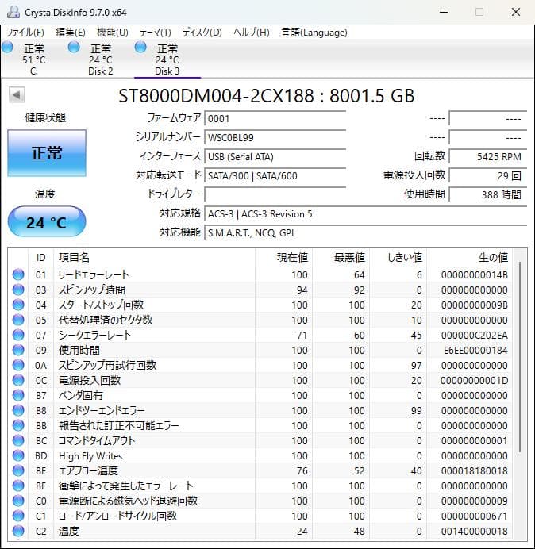Click the 24 °C temperature button
Viewport: 535px width, 549px height.
point(47,221)
